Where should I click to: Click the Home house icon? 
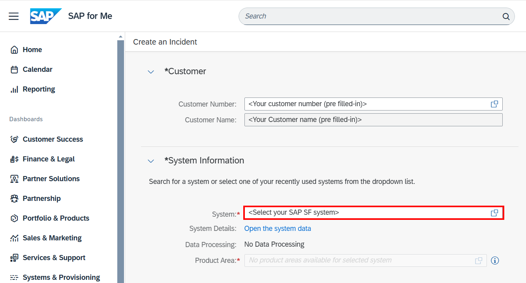pos(14,50)
